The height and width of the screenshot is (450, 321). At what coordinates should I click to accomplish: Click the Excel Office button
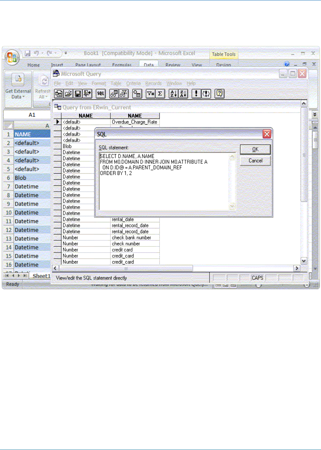12,57
